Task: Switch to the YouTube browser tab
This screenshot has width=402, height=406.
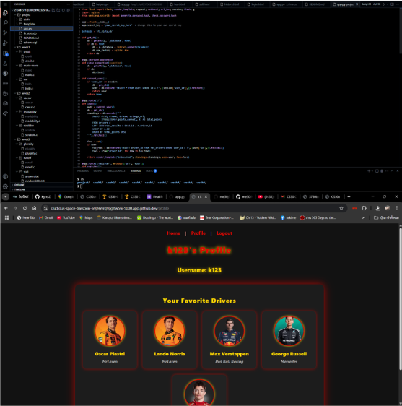Action: click(x=266, y=196)
